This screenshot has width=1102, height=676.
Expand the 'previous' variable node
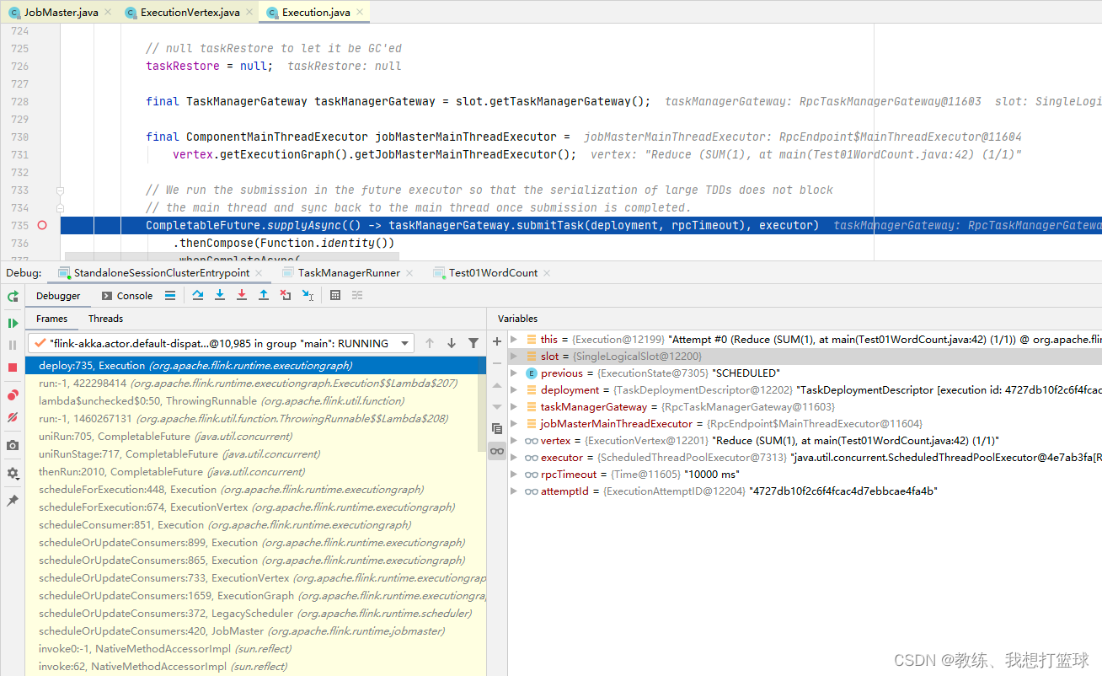coord(515,373)
